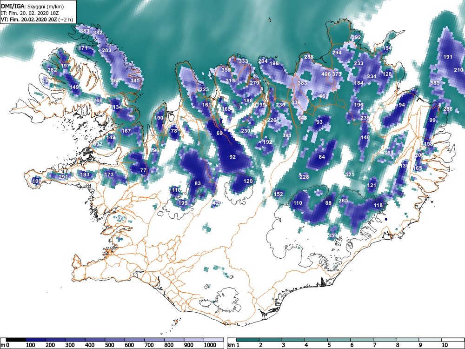Screen dimensions: 465x349
Task: Click the 'm' unit label in legend
Action: coord(3,345)
